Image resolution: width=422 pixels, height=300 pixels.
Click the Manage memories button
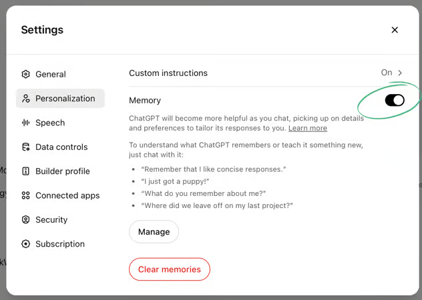click(154, 232)
